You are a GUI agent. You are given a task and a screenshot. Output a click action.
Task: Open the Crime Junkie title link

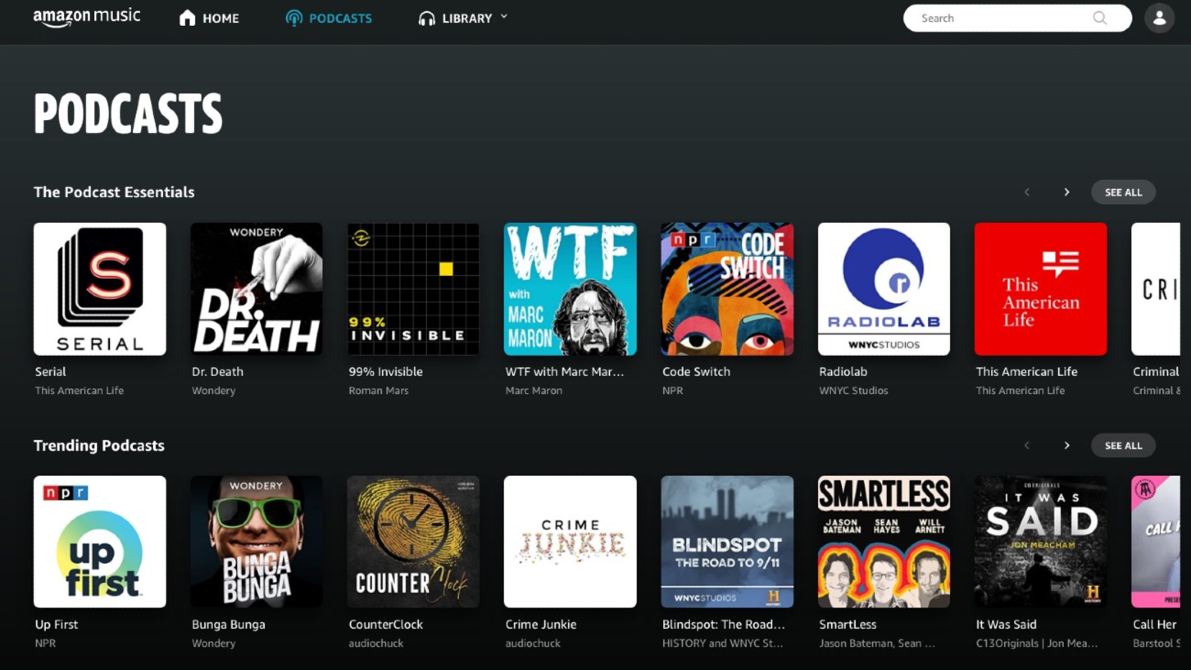pos(541,624)
